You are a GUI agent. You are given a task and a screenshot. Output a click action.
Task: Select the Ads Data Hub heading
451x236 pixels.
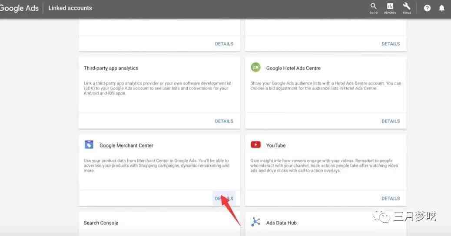(x=281, y=223)
